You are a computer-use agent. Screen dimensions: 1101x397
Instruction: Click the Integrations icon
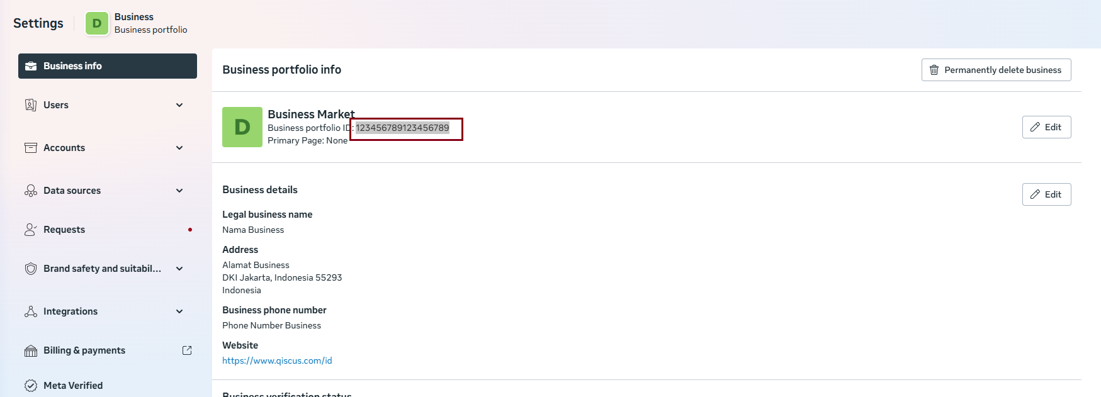tap(30, 311)
